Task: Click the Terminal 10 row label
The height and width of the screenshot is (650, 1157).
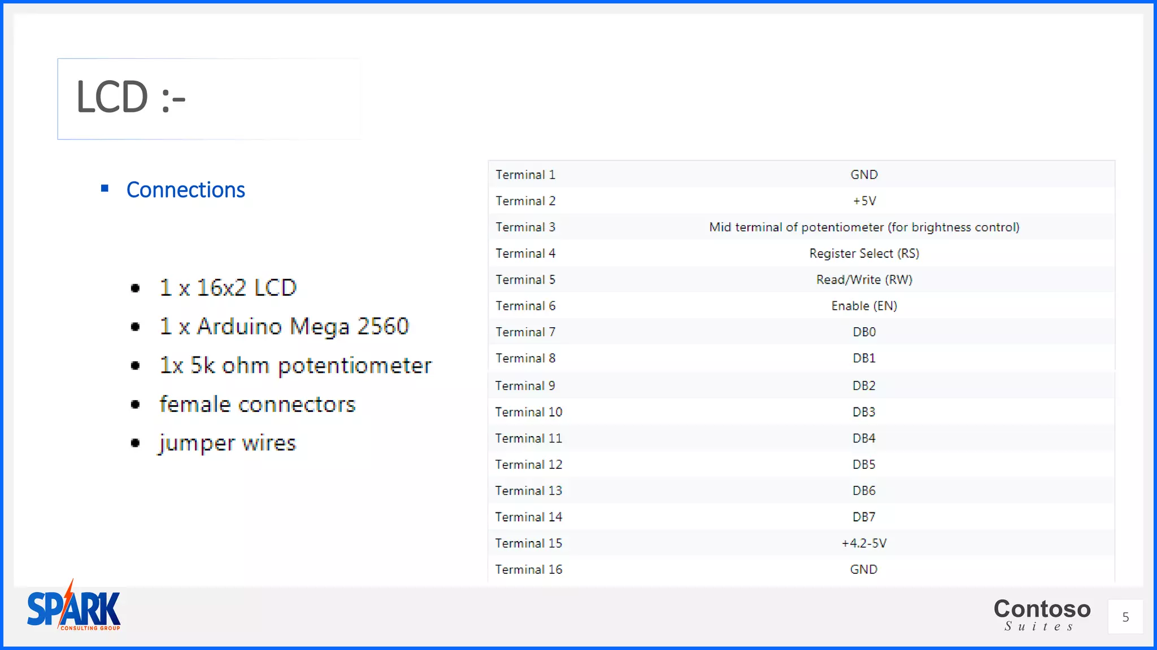Action: point(529,412)
